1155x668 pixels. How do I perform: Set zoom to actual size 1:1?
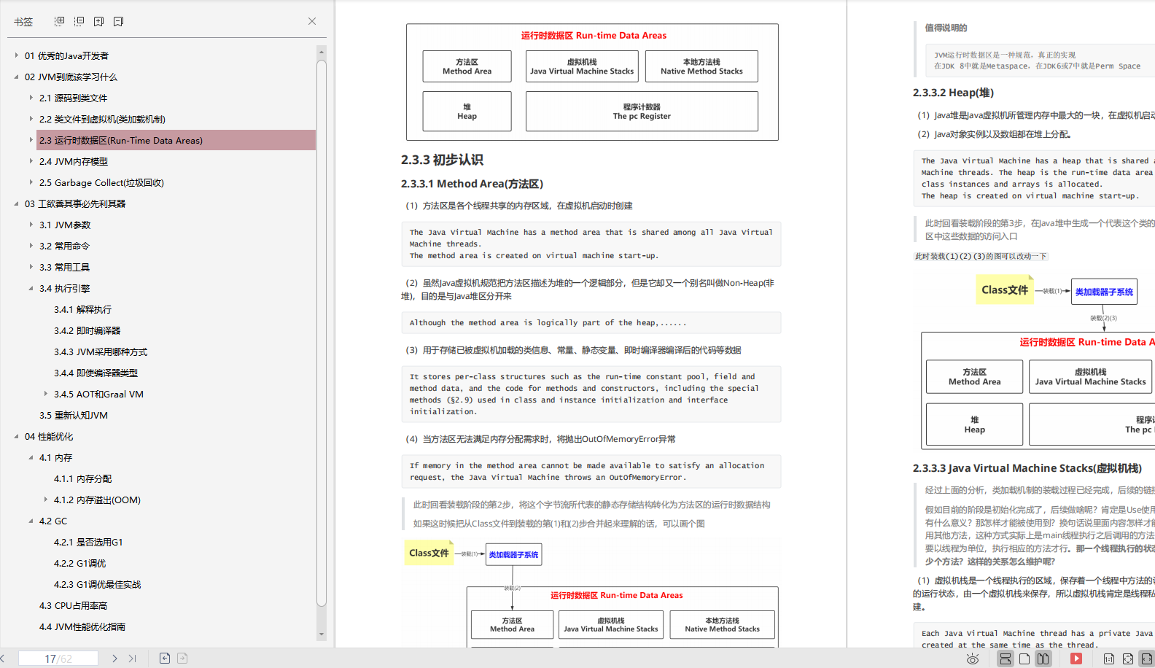pos(1109,659)
